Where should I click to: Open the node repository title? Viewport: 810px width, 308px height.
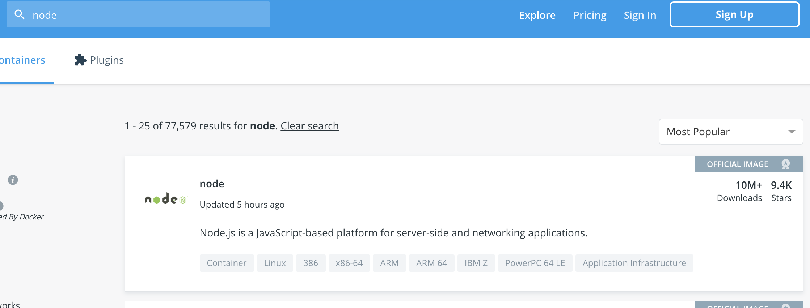(x=212, y=184)
